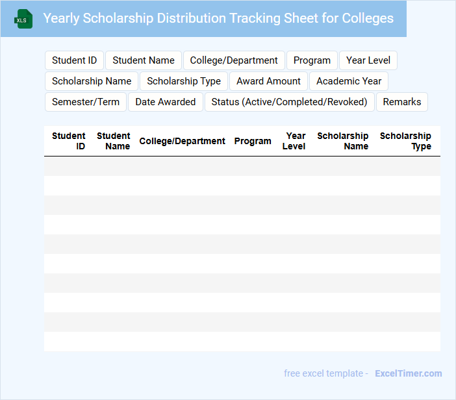Select the Student ID tag

pos(74,60)
